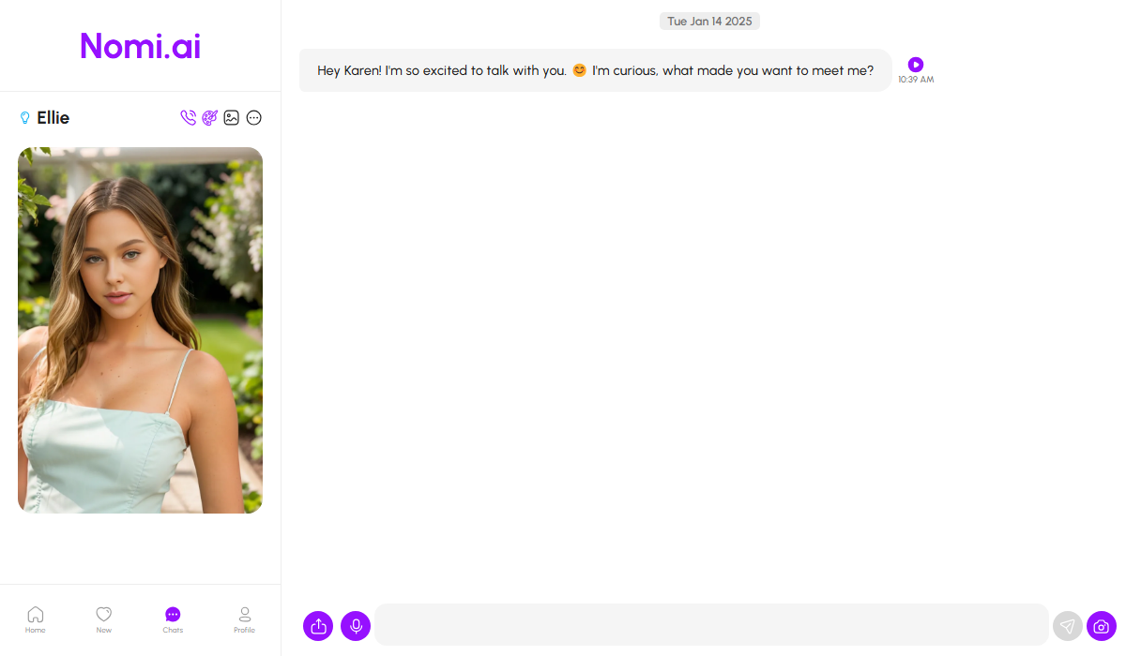Click Ellie's name in the sidebar
1126x656 pixels.
click(x=53, y=118)
